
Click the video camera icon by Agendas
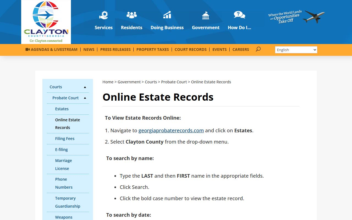pyautogui.click(x=28, y=50)
